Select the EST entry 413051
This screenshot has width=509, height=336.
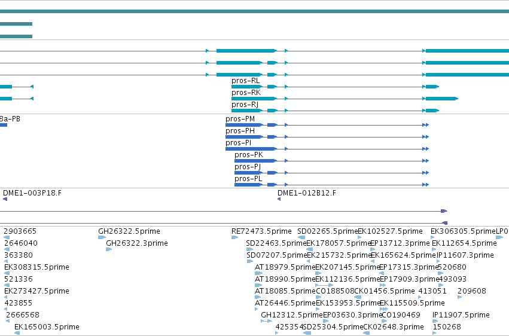click(432, 291)
